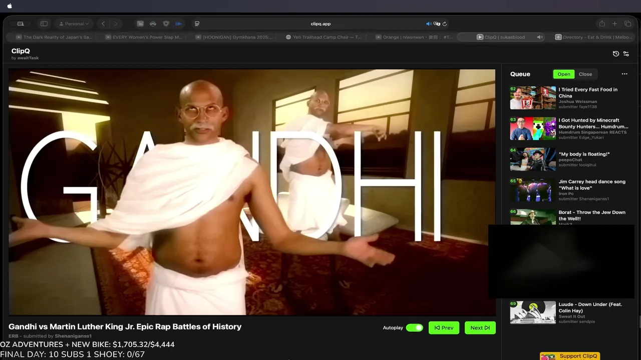Open the page reader menu icon
Viewport: 641px width, 360px height.
(x=197, y=23)
